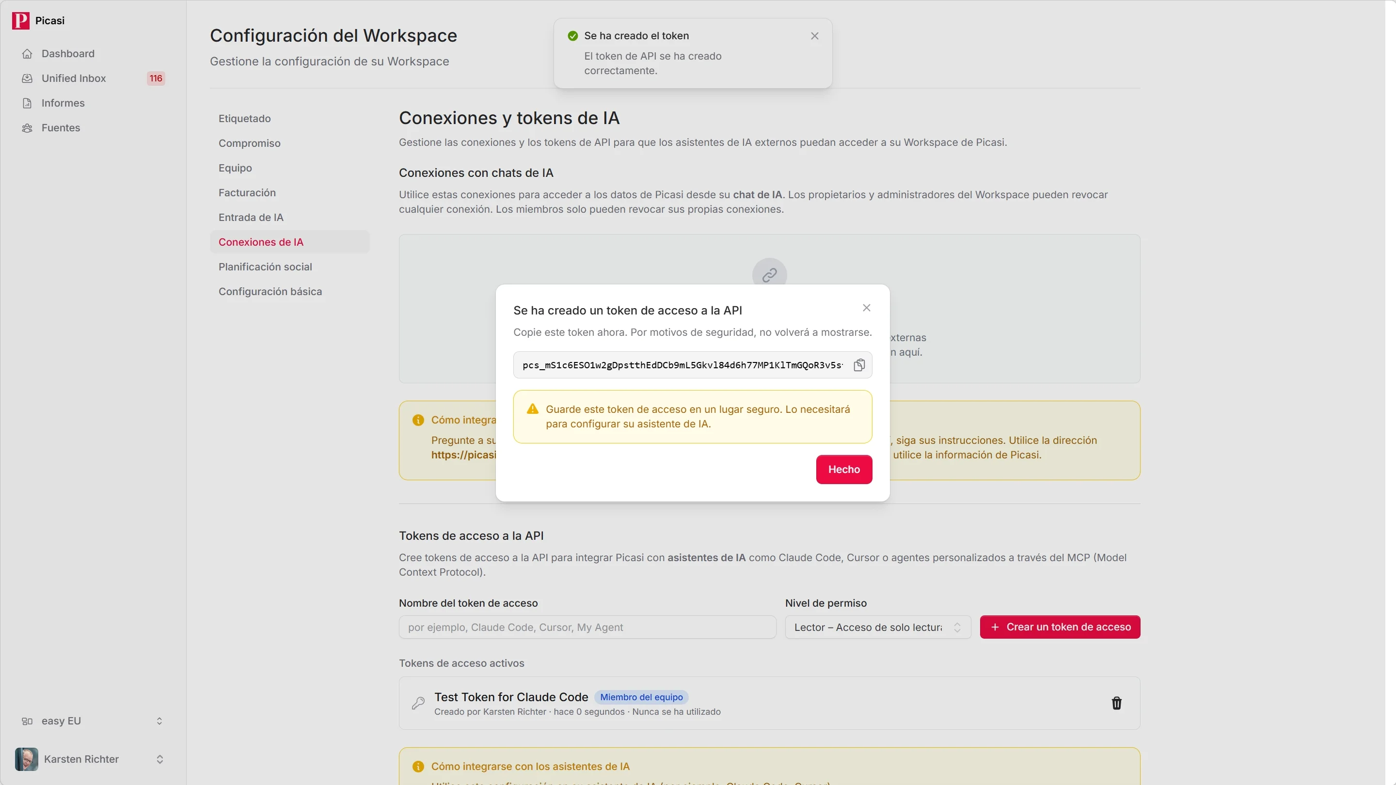
Task: Expand the easy EU workspace switcher
Action: 93,721
